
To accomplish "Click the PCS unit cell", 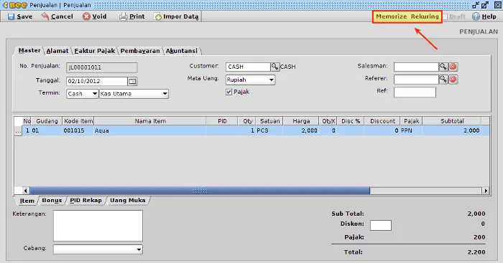I will coord(269,130).
